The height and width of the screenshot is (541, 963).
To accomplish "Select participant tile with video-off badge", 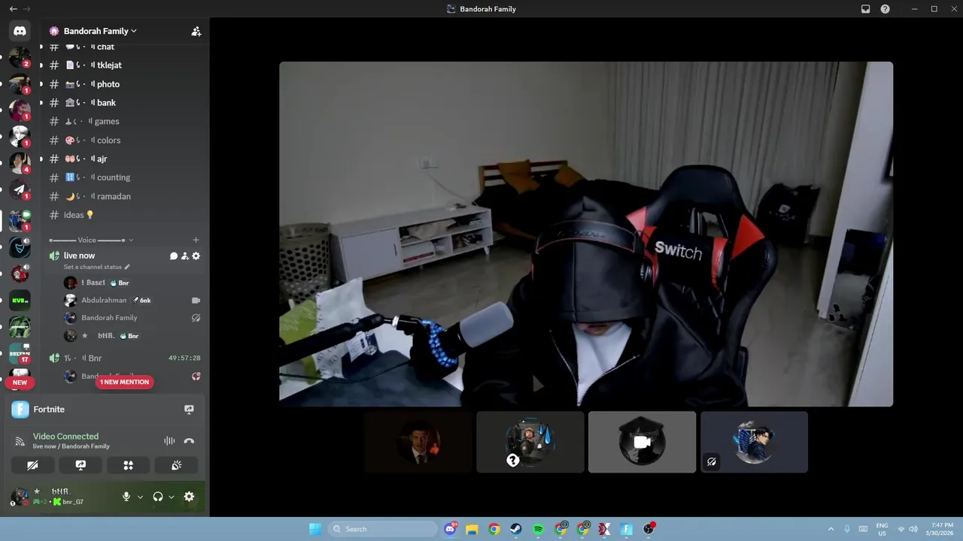I will point(754,442).
